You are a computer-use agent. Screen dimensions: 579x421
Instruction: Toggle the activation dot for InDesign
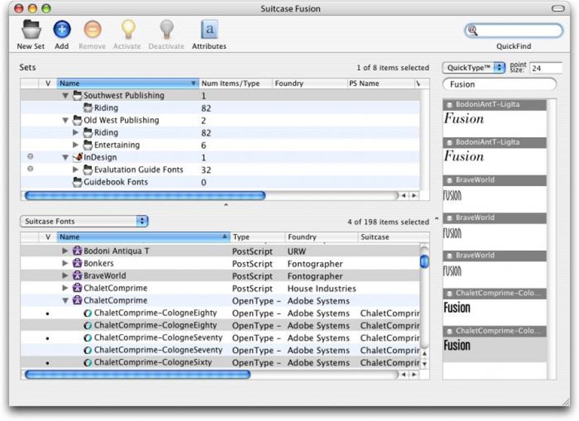30,157
